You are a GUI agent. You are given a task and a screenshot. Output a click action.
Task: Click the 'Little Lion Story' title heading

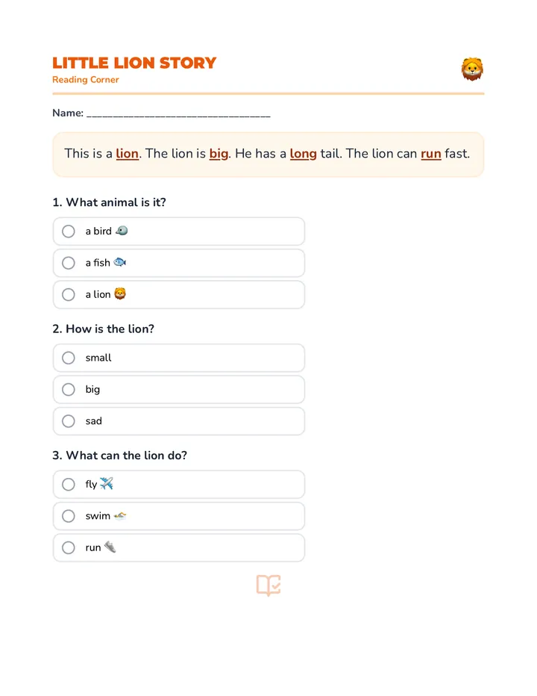(x=134, y=63)
